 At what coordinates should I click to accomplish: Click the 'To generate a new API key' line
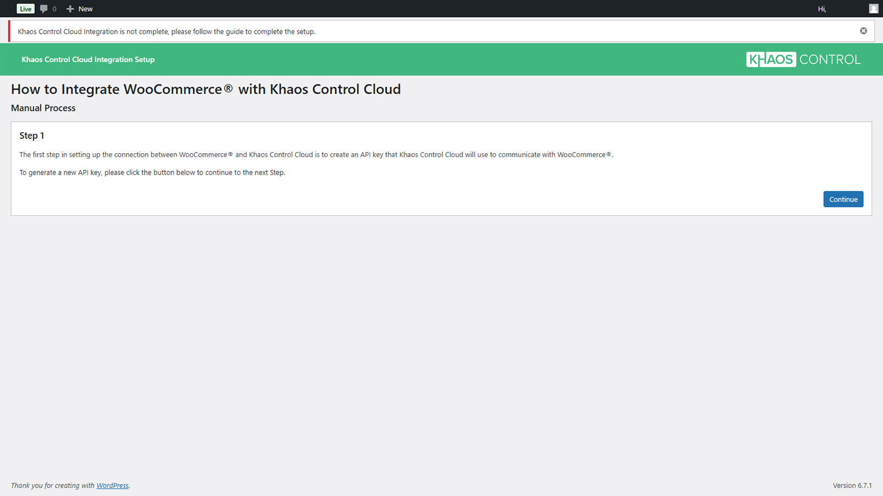(152, 172)
